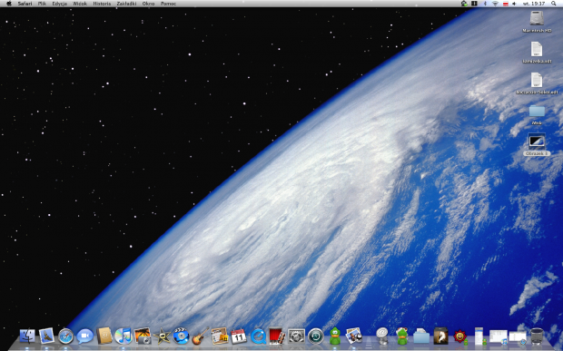
Task: Launch iChat video bubble icon
Action: click(85, 336)
